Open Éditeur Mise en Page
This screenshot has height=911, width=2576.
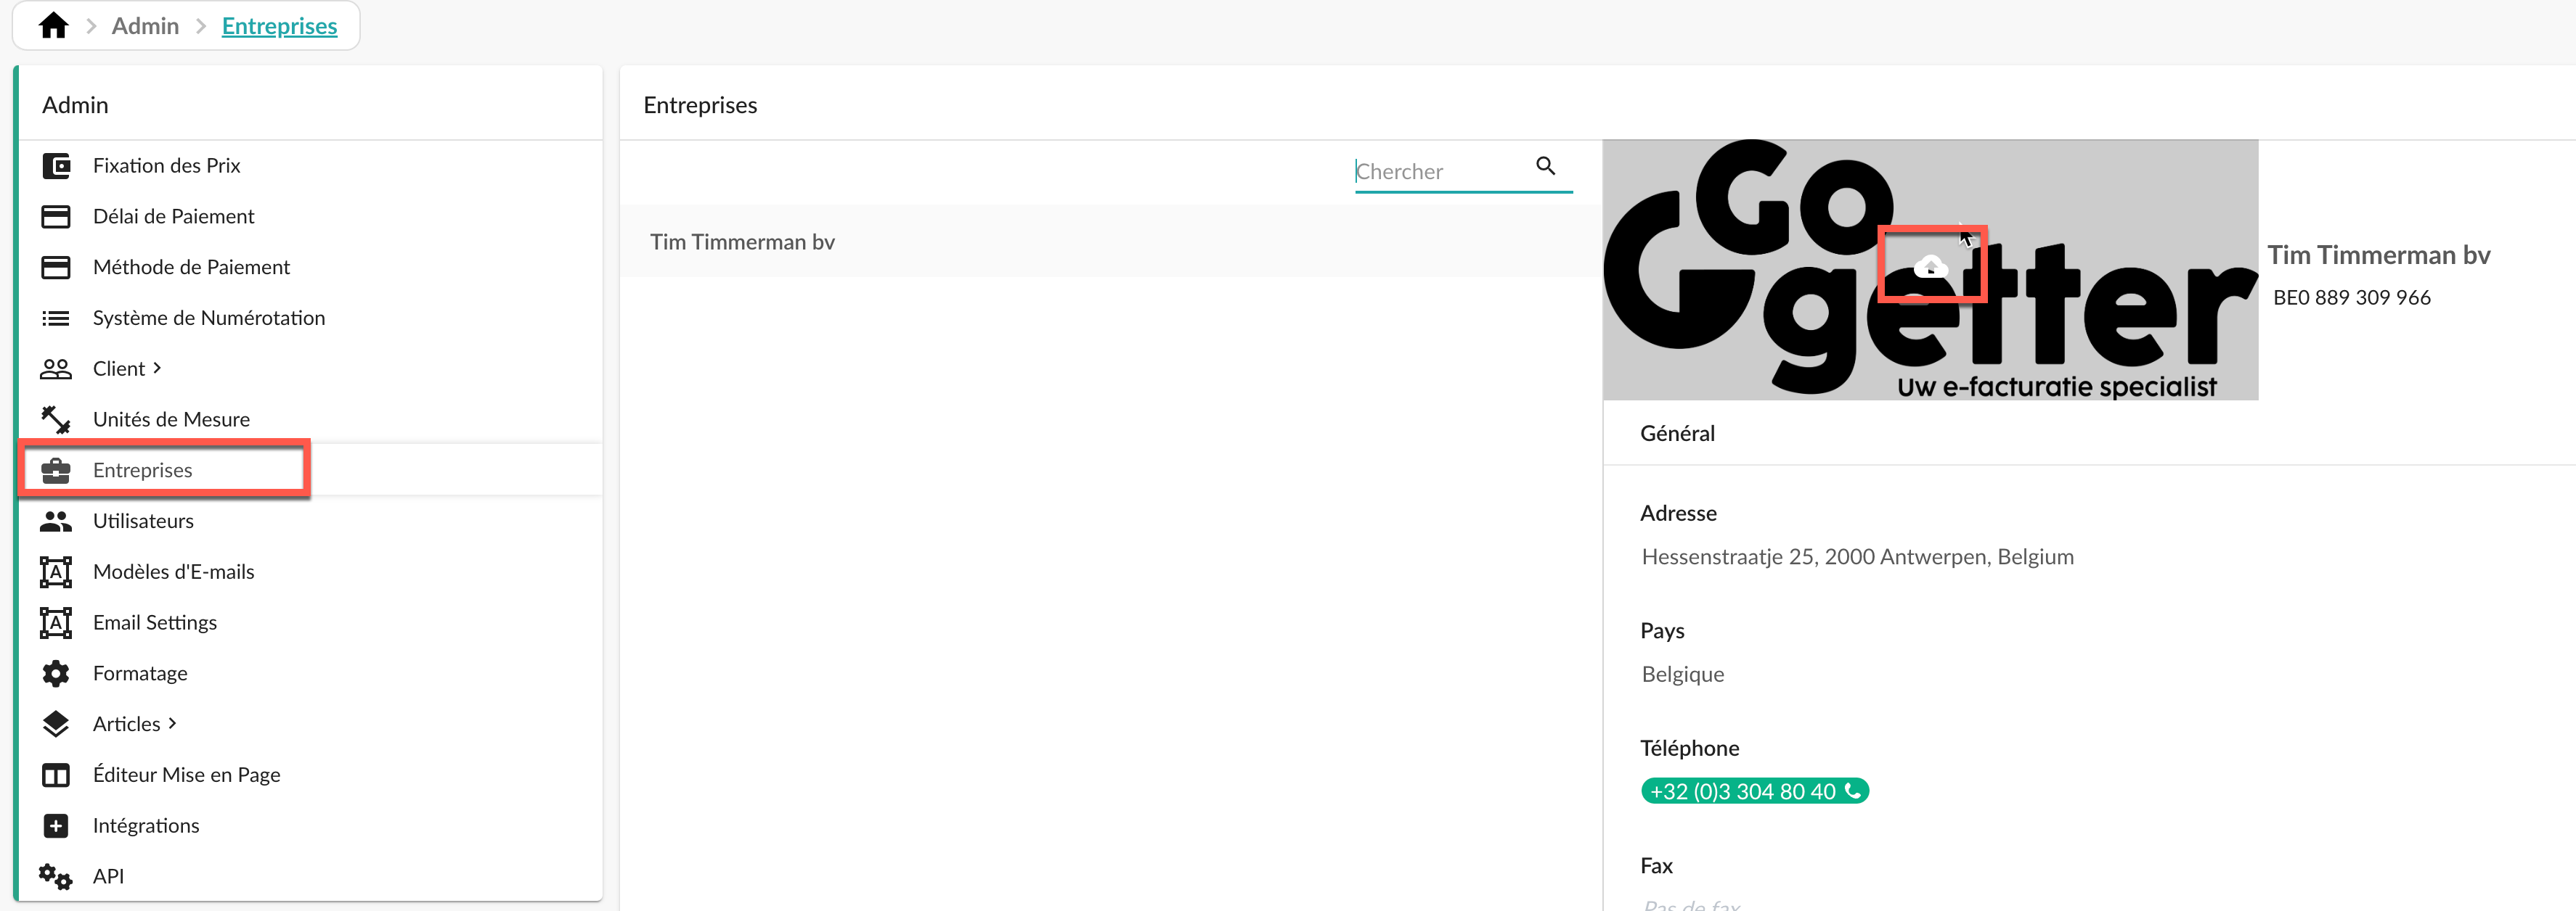coord(186,776)
